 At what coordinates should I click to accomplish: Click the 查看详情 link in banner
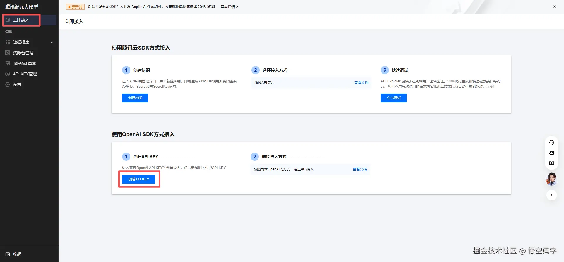229,7
